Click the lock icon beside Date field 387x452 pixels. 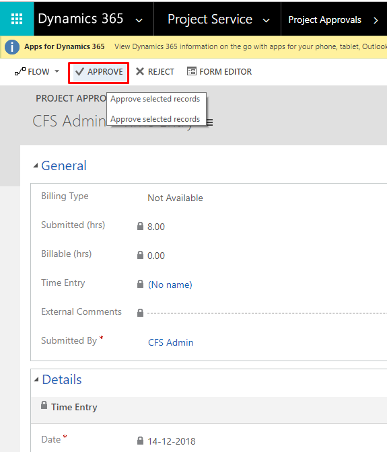point(140,441)
